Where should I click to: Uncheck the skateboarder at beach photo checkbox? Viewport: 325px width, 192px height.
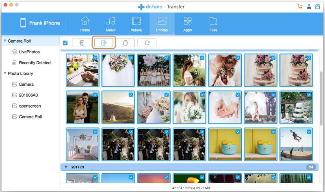click(x=309, y=132)
